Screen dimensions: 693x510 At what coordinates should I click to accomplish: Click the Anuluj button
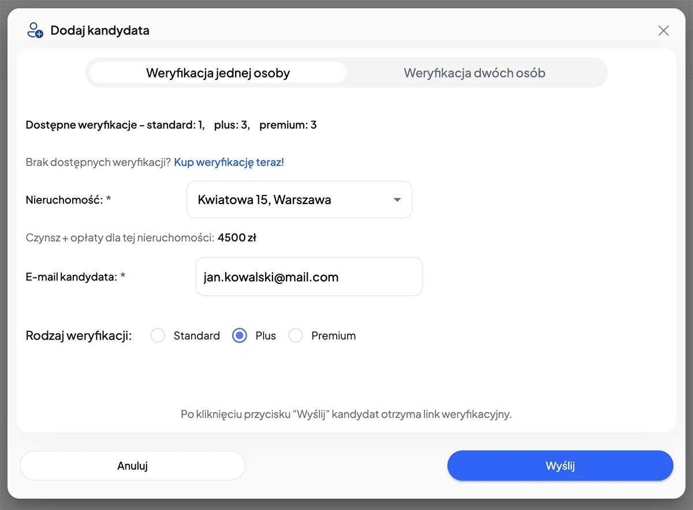(132, 465)
